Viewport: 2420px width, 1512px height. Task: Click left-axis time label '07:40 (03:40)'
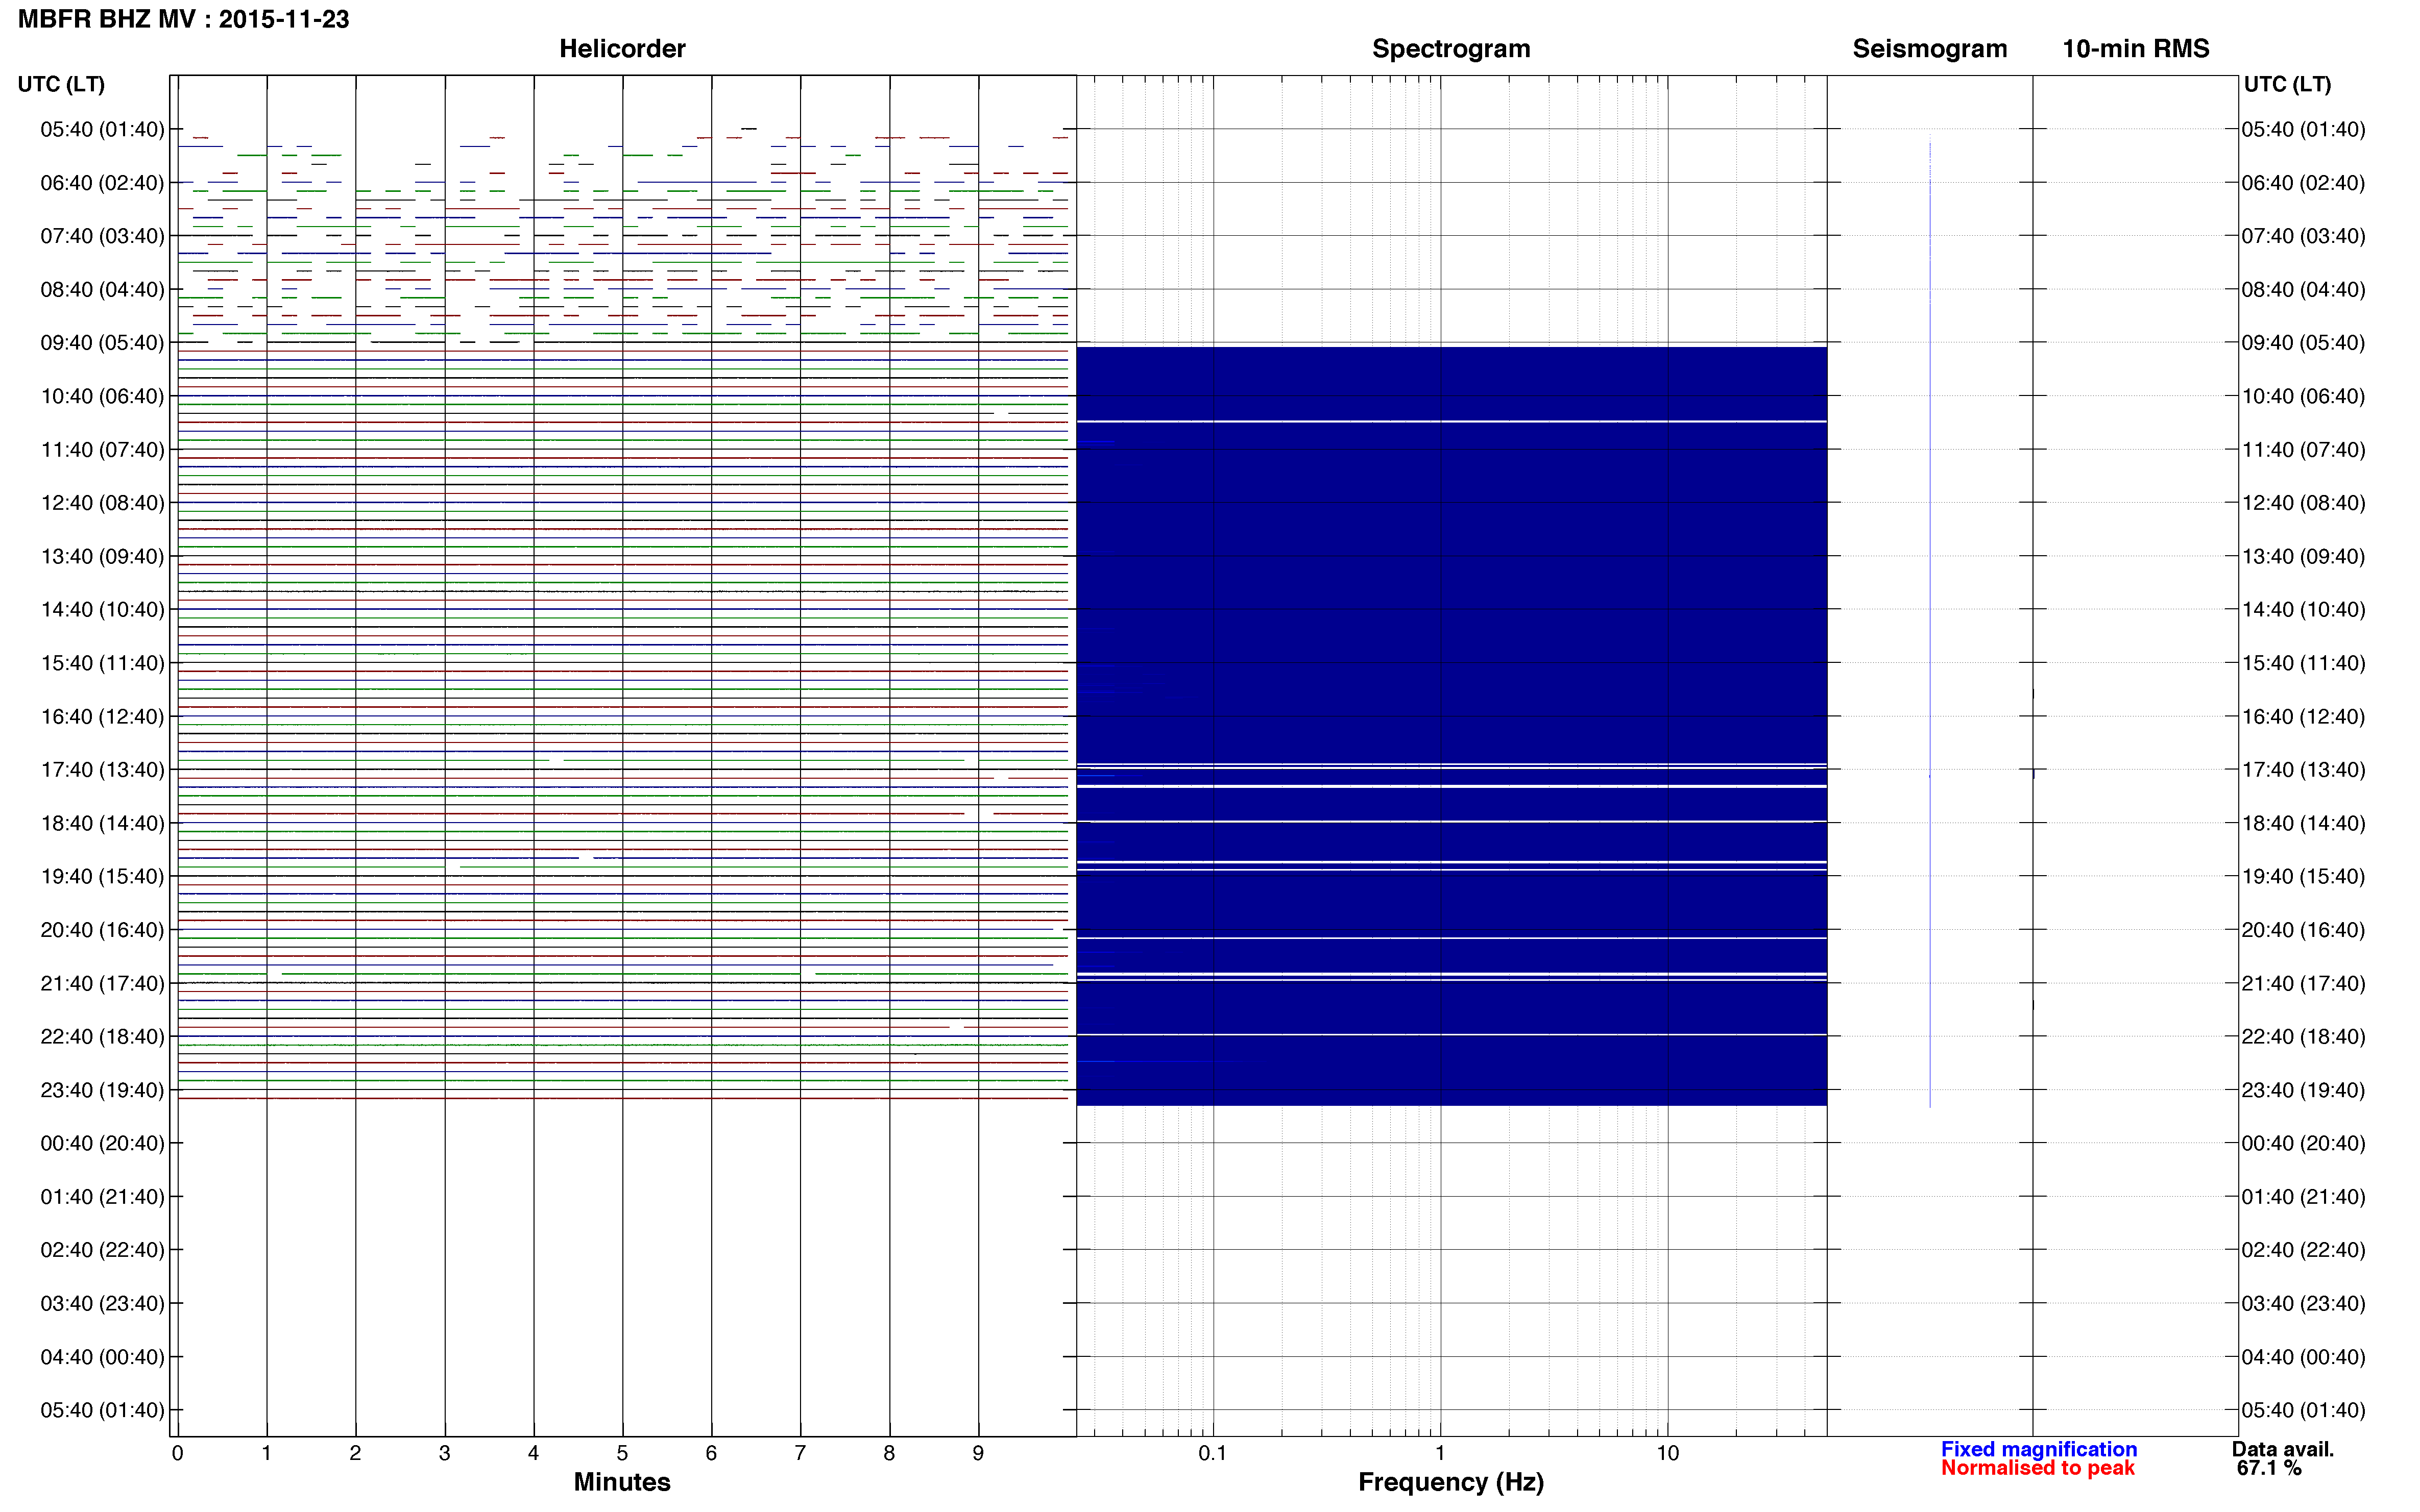pyautogui.click(x=102, y=236)
